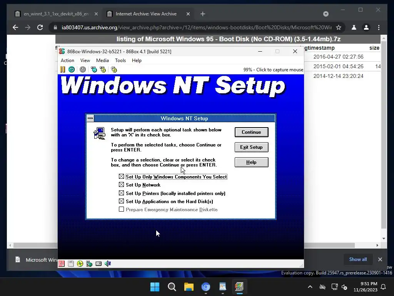Click the red floppy drive status icon
Viewport: 394px width, 296px height.
pos(62,264)
